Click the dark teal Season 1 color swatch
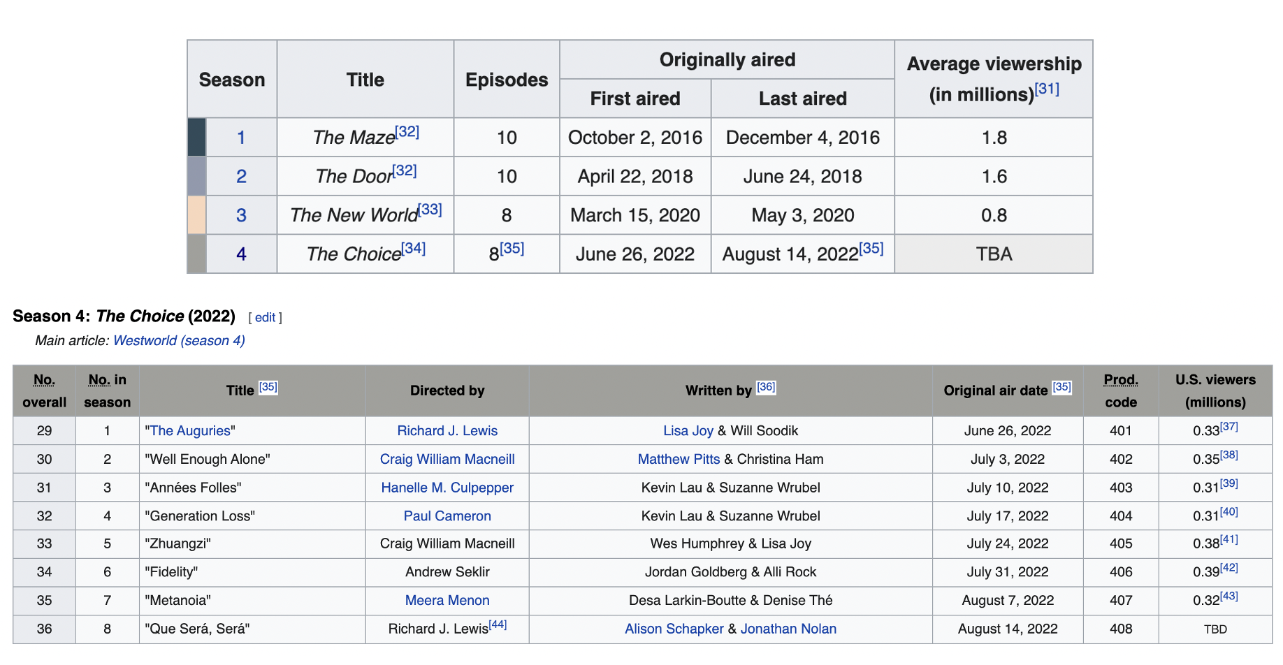1283x665 pixels. click(197, 138)
